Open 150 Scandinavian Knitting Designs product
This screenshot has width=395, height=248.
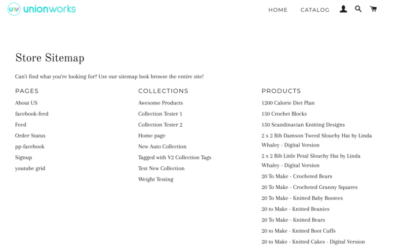(x=303, y=125)
